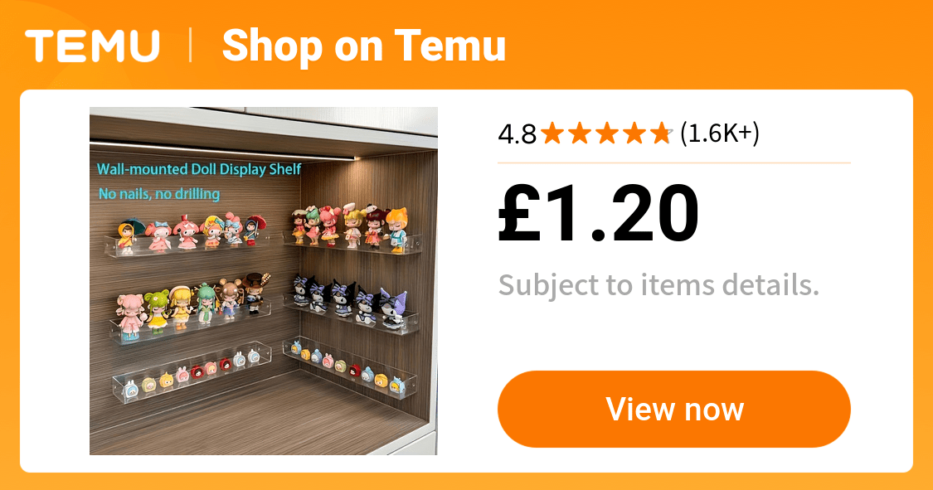This screenshot has width=933, height=490.
Task: Click the third orange rating star
Action: (x=607, y=133)
